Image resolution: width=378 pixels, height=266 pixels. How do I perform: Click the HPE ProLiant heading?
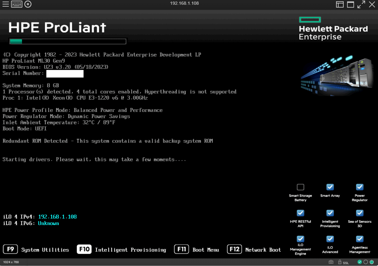[57, 27]
